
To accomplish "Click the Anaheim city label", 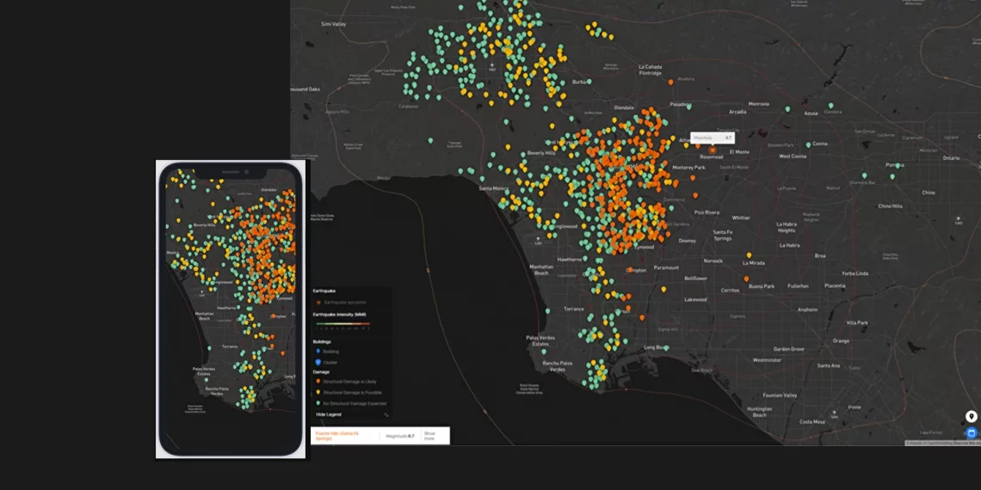I will pyautogui.click(x=808, y=309).
